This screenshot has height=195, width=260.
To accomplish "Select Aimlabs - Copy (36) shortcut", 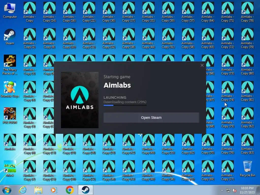I will point(109,170).
